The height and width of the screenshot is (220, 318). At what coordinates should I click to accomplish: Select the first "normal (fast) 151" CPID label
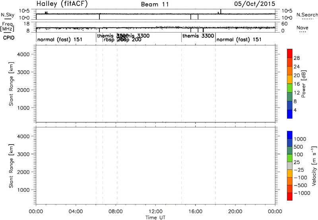[x=60, y=39]
